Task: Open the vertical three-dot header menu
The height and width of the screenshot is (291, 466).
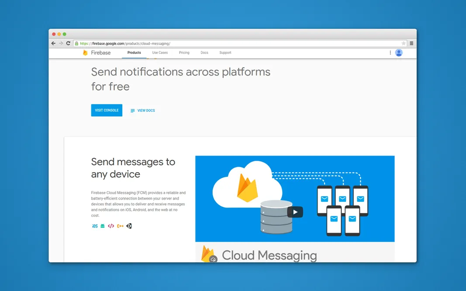Action: coord(390,53)
